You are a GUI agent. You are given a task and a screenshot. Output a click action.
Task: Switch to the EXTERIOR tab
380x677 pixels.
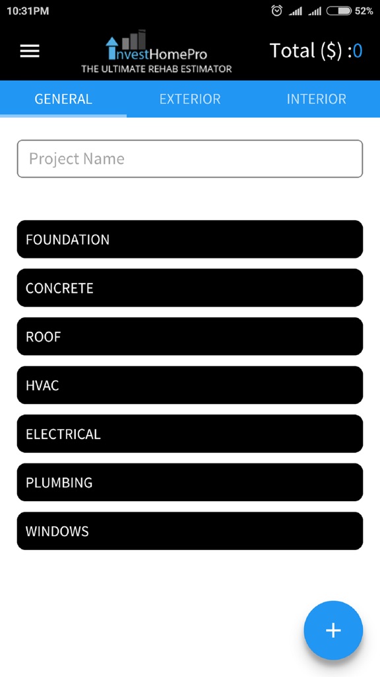pos(190,99)
